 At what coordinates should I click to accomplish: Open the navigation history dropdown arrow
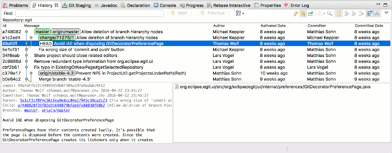click(x=324, y=14)
